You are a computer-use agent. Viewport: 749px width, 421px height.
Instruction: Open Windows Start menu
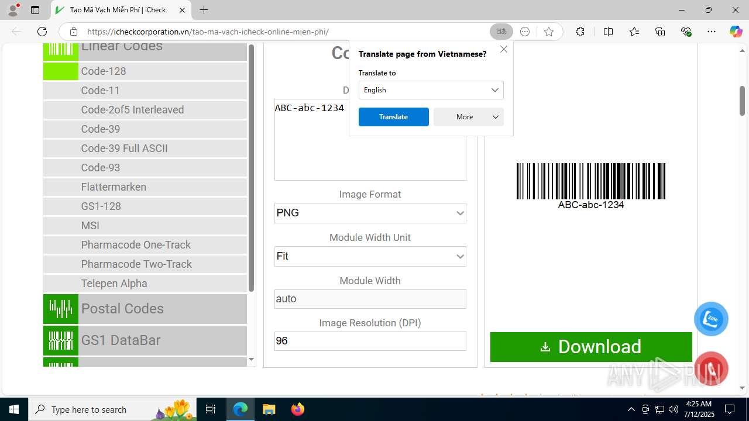pos(14,409)
